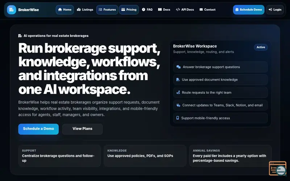
Task: Go to the Home nav item
Action: pos(65,10)
